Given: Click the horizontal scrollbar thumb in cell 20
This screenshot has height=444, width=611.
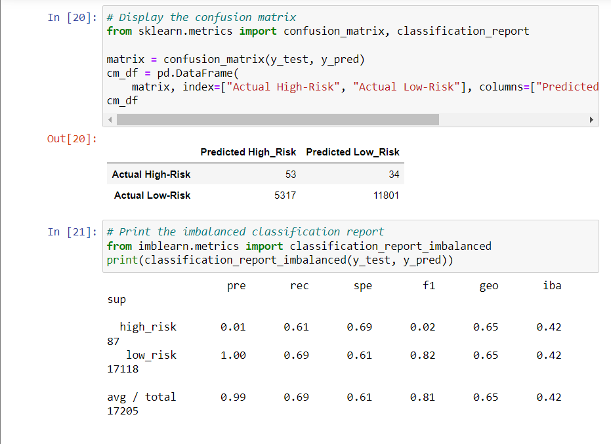Looking at the screenshot, I should pos(278,119).
